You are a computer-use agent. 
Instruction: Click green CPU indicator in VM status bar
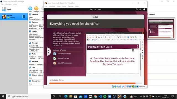(132, 86)
